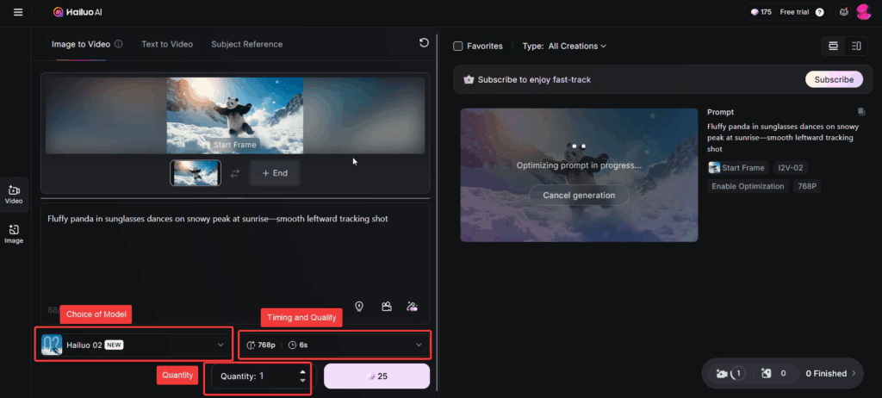Open the Type All Creations filter
The height and width of the screenshot is (398, 882).
tap(576, 46)
